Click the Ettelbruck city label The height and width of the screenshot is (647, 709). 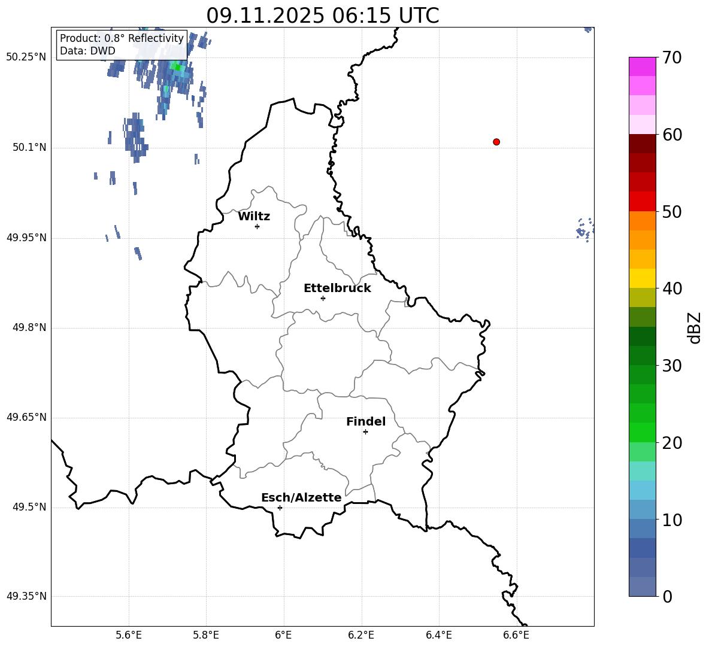point(337,288)
